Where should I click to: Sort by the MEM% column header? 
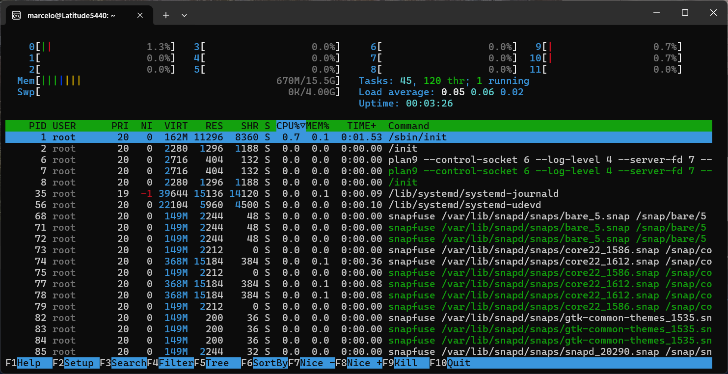click(318, 126)
